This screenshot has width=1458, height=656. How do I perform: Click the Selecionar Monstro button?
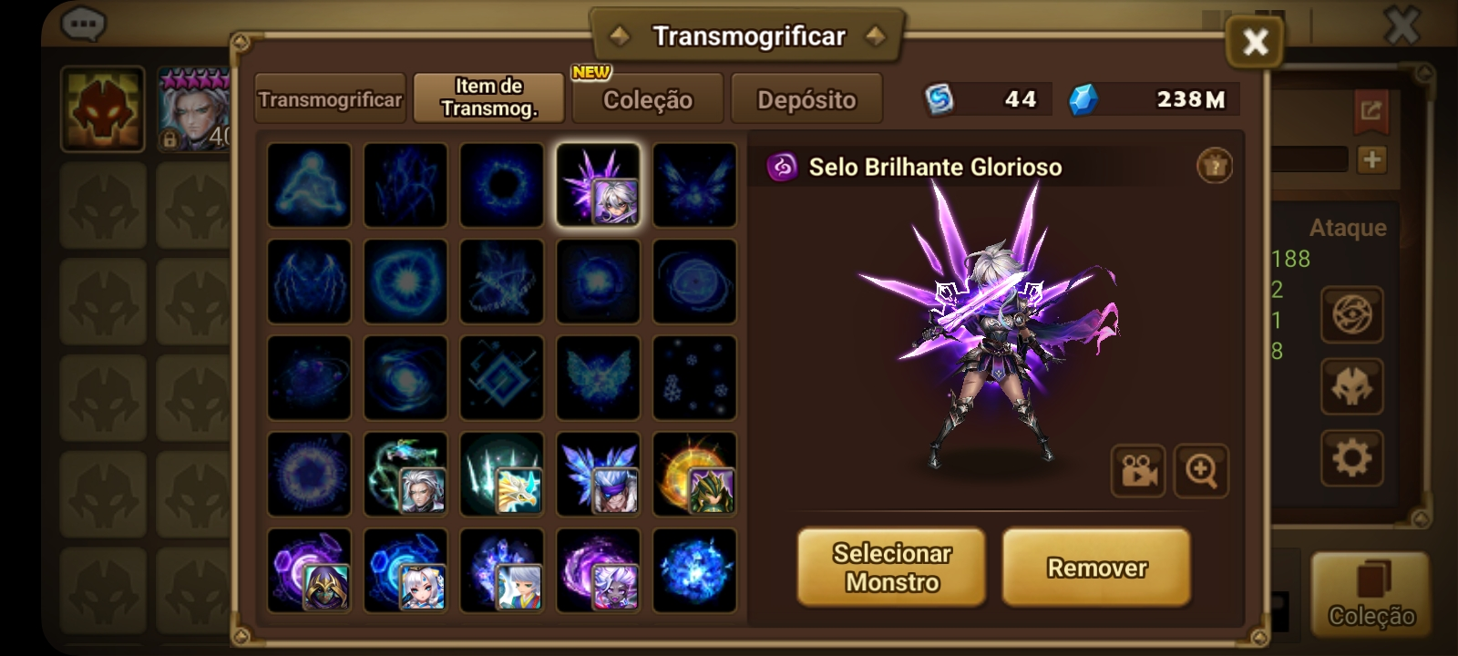pos(891,568)
